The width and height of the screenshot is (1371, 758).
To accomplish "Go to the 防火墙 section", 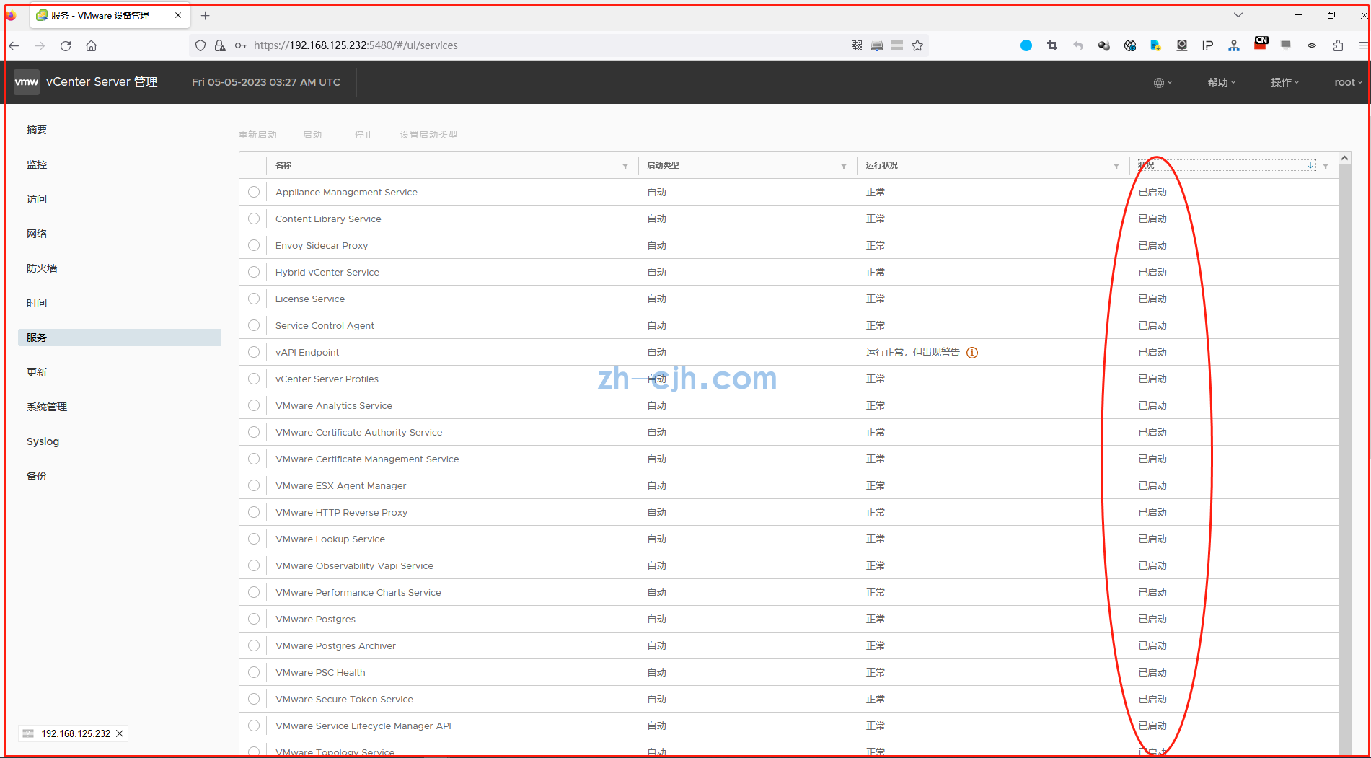I will click(42, 268).
